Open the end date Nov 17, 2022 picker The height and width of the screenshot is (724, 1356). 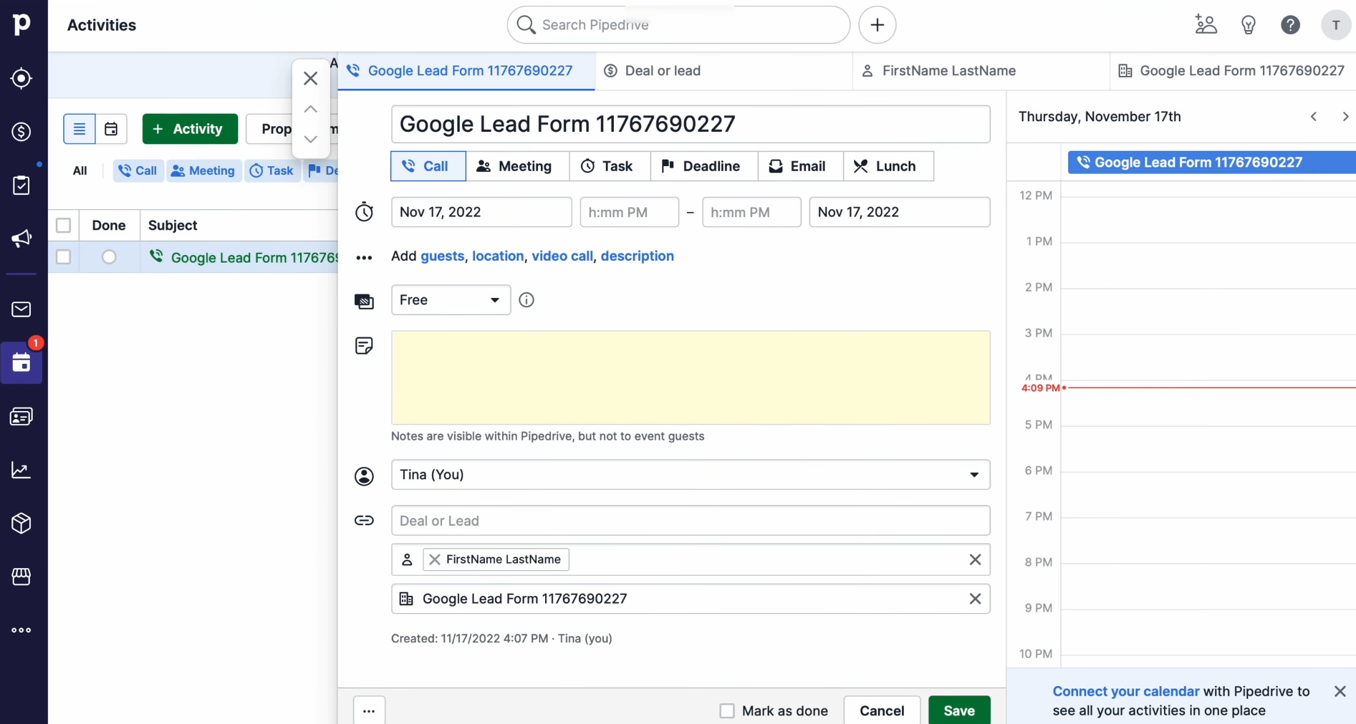coord(900,212)
